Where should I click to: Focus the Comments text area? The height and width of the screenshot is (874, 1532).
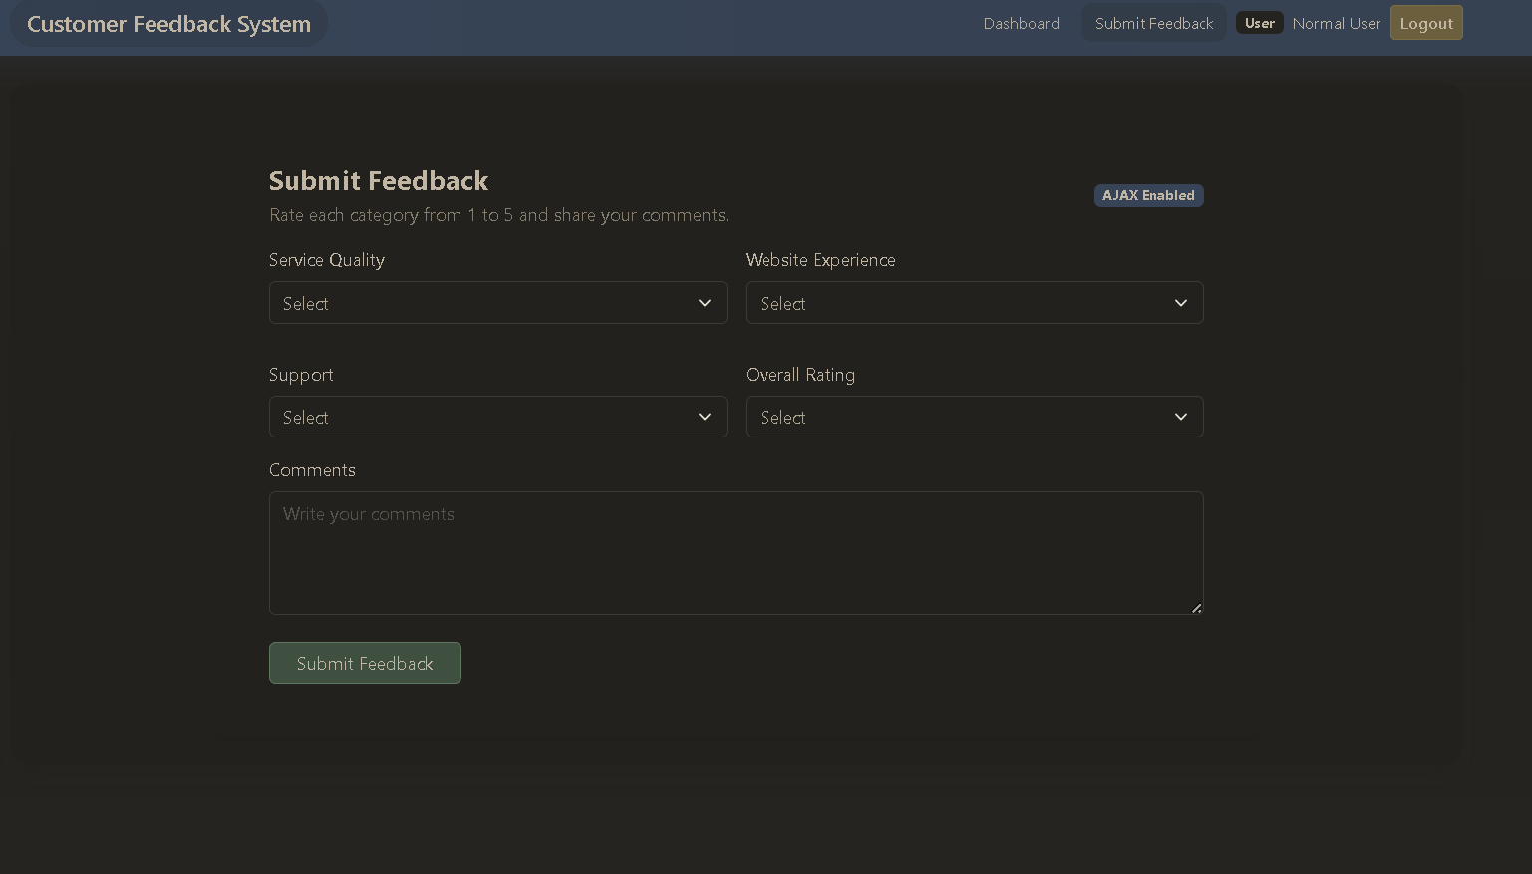(x=736, y=553)
